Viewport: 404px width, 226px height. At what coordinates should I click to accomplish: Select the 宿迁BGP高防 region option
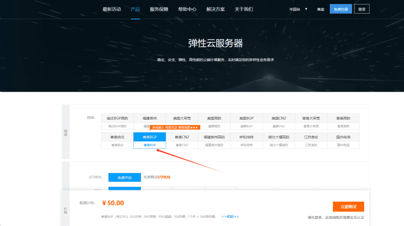[x=117, y=121]
